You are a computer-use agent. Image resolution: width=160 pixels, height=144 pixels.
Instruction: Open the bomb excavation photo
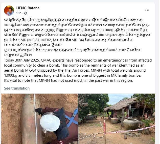click(x=39, y=119)
